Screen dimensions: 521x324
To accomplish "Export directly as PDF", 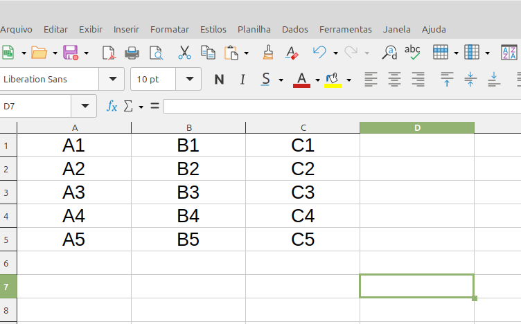I will 109,53.
